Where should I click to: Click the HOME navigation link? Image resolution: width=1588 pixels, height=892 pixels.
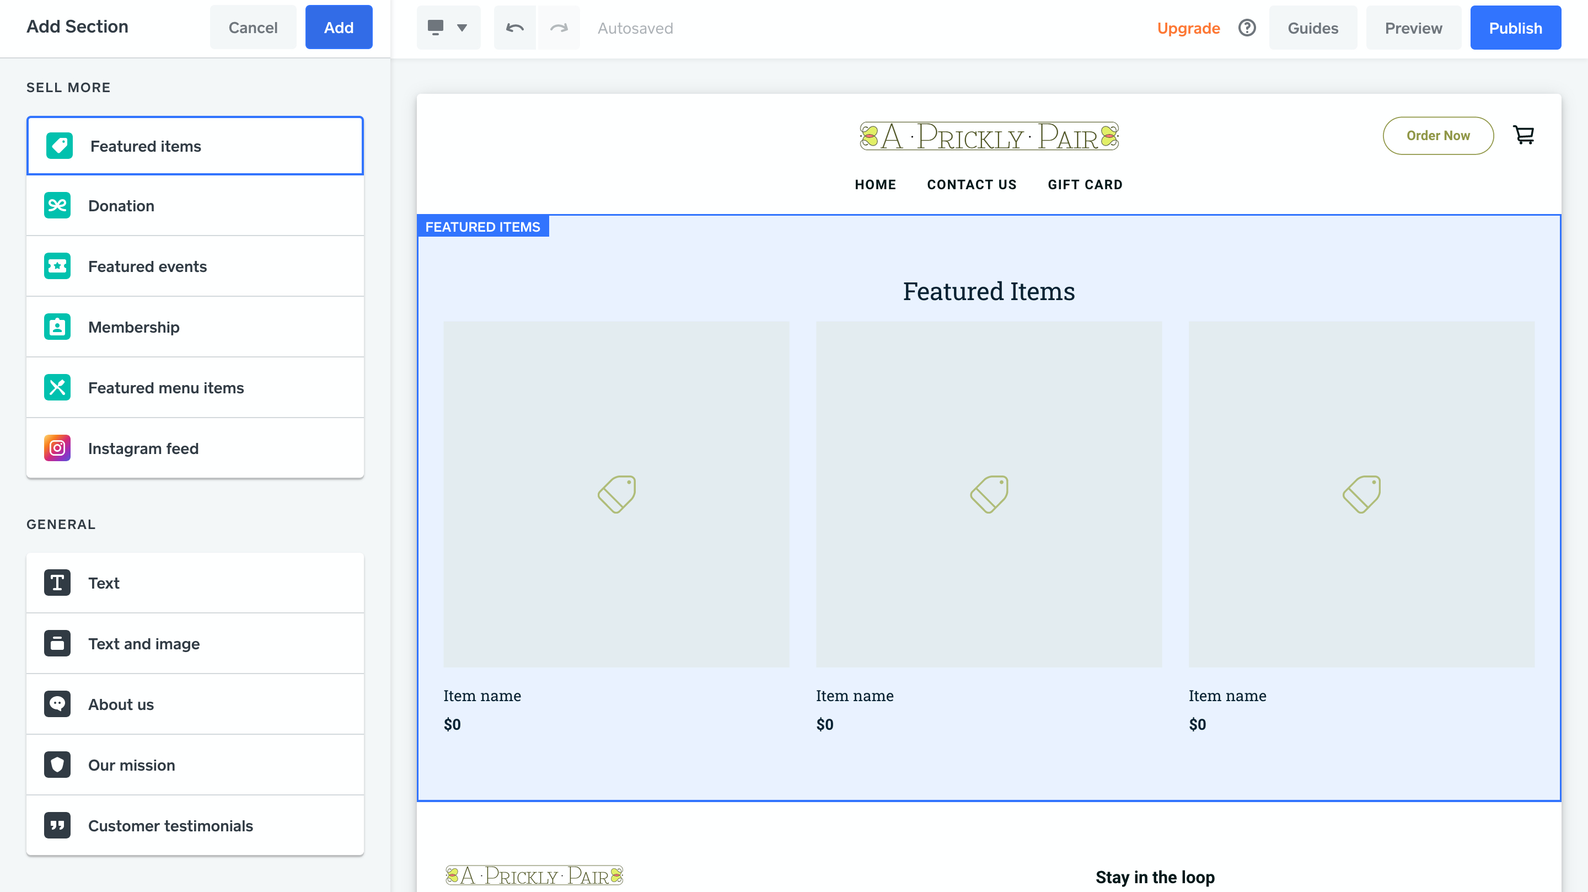875,184
